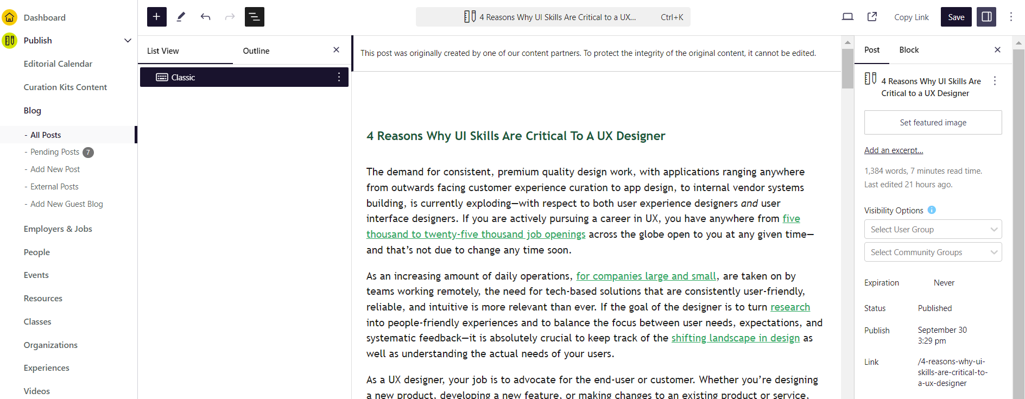The height and width of the screenshot is (399, 1025).
Task: Toggle the document overview list icon
Action: click(254, 17)
